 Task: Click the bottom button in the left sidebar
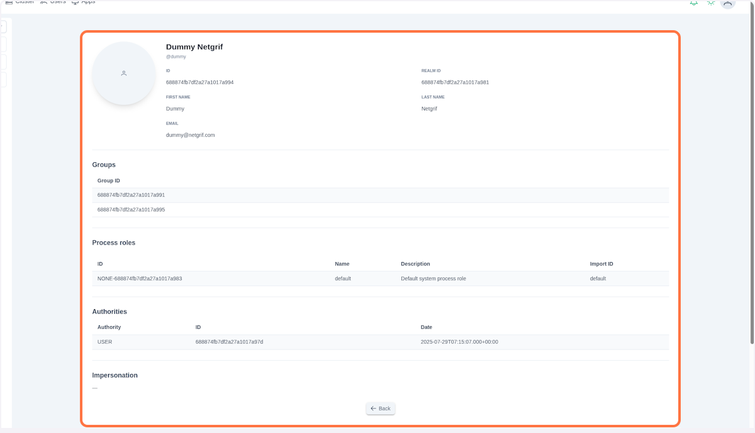tap(3, 79)
